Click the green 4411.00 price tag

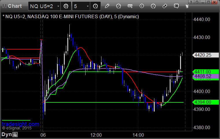206,72
